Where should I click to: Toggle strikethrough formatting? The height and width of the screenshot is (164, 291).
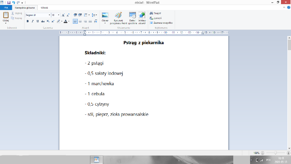(x=43, y=21)
